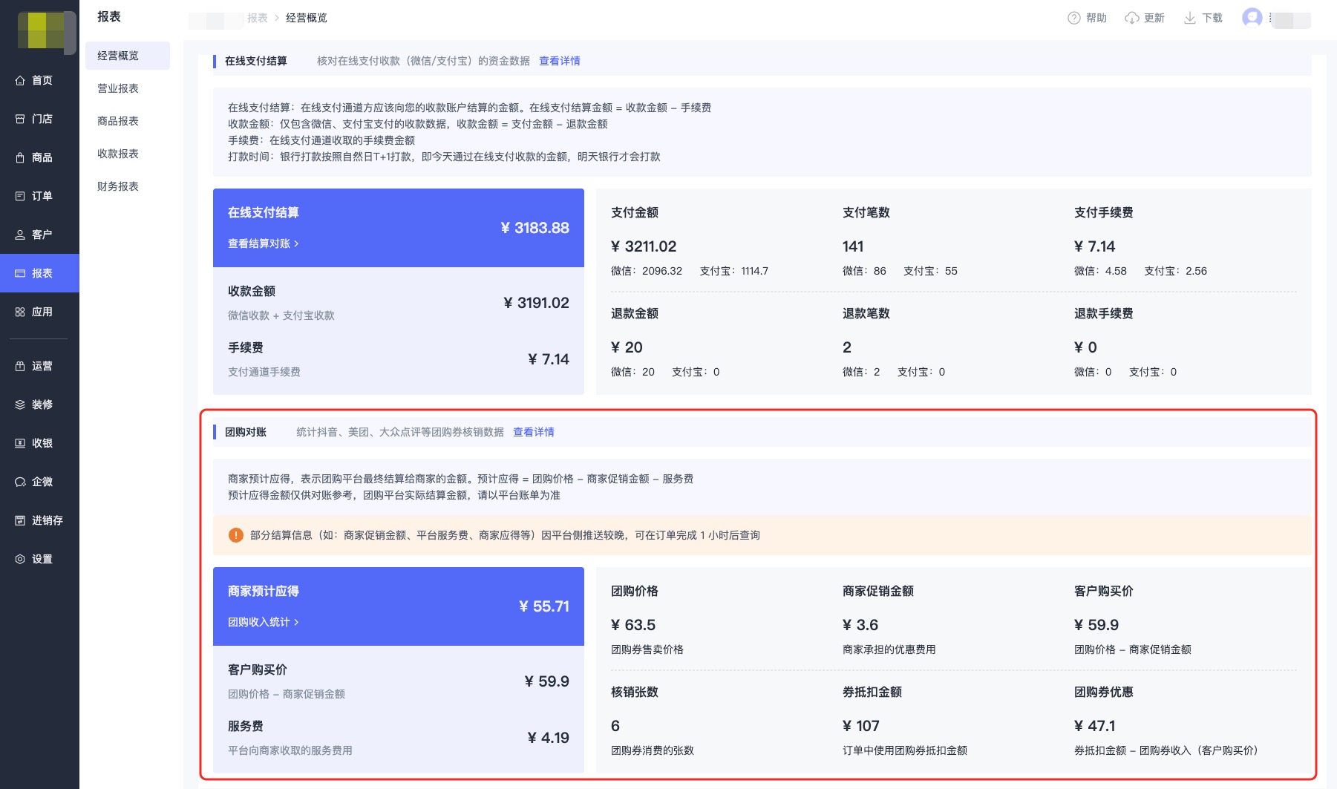Click the 更新 cloud update icon
Screen dimensions: 1337x789
(1131, 18)
